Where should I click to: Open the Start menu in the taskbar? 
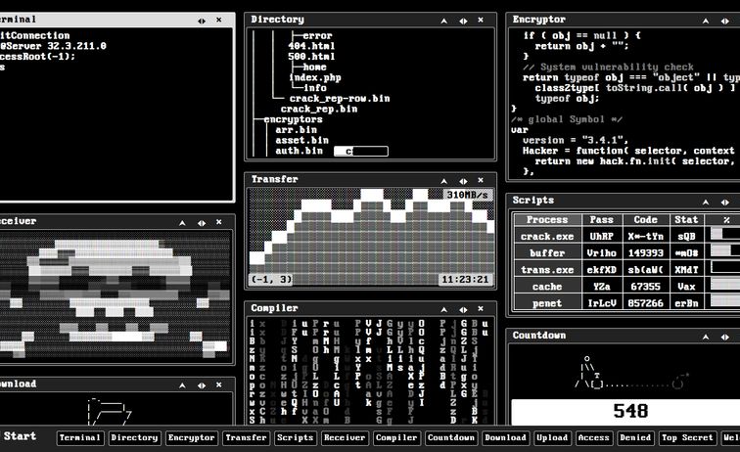pyautogui.click(x=20, y=437)
